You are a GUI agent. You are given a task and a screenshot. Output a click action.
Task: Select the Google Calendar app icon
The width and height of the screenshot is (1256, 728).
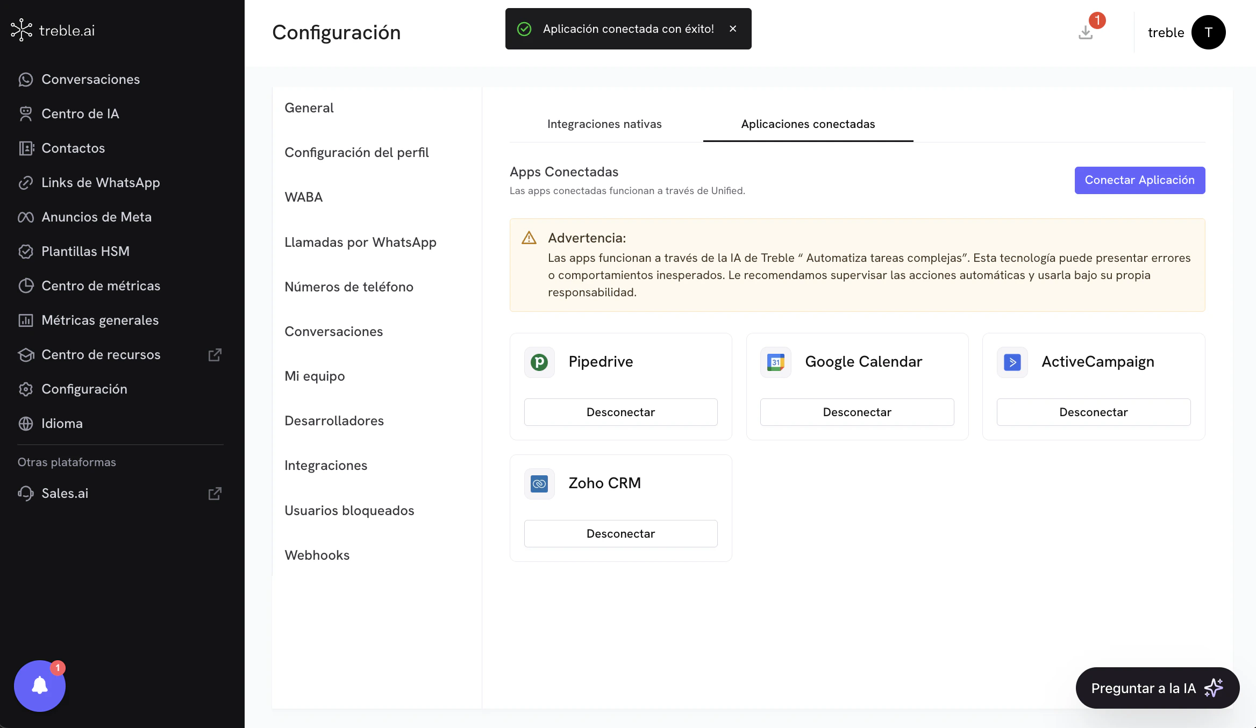coord(775,362)
